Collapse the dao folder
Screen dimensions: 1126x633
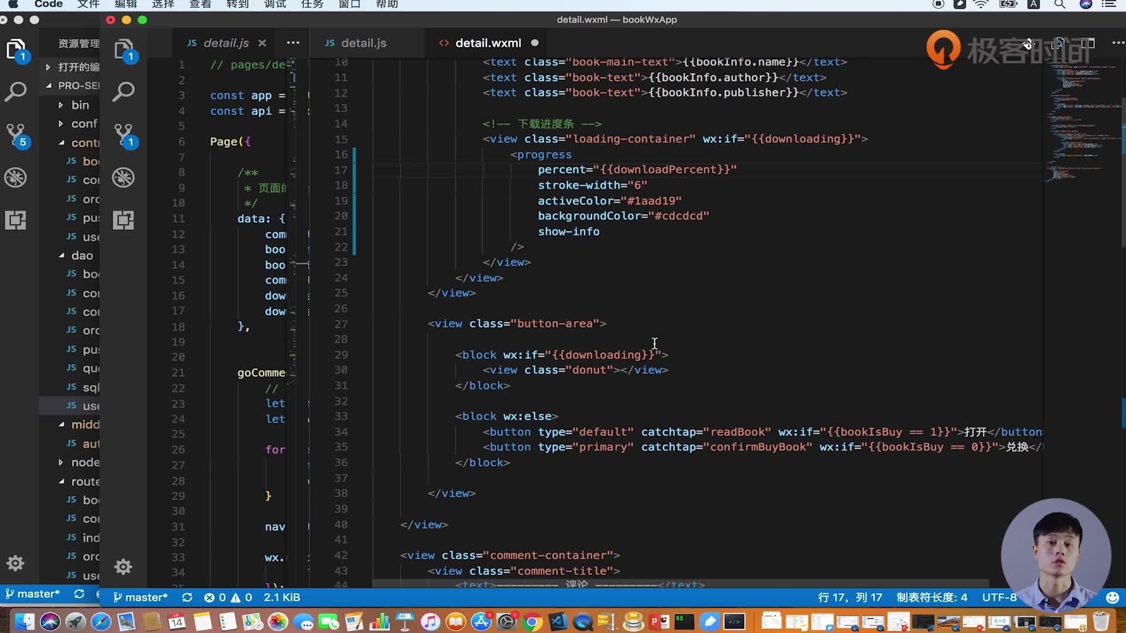click(x=82, y=256)
